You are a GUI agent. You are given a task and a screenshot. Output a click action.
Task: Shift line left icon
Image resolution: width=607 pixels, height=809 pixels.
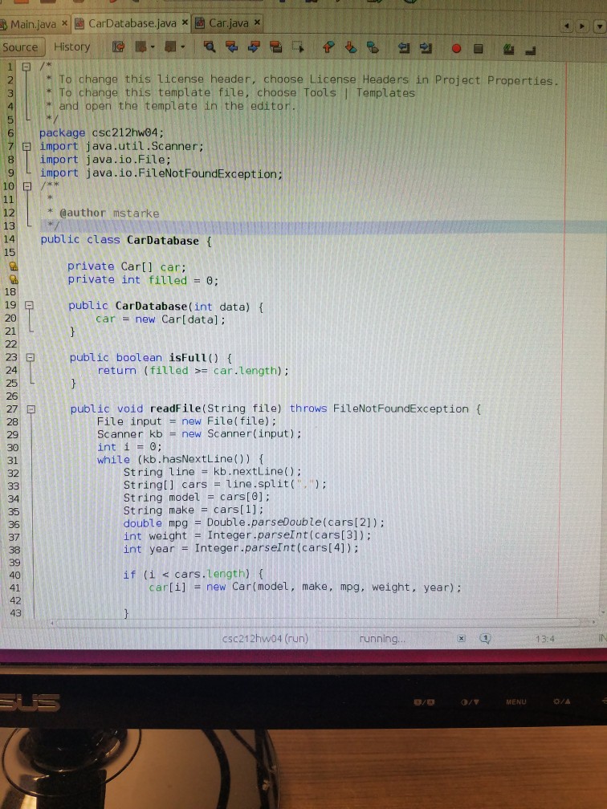point(404,48)
